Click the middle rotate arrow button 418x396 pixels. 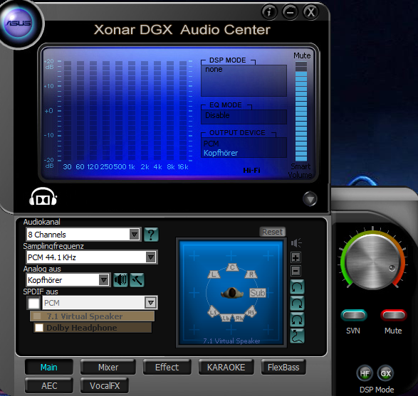(x=297, y=304)
